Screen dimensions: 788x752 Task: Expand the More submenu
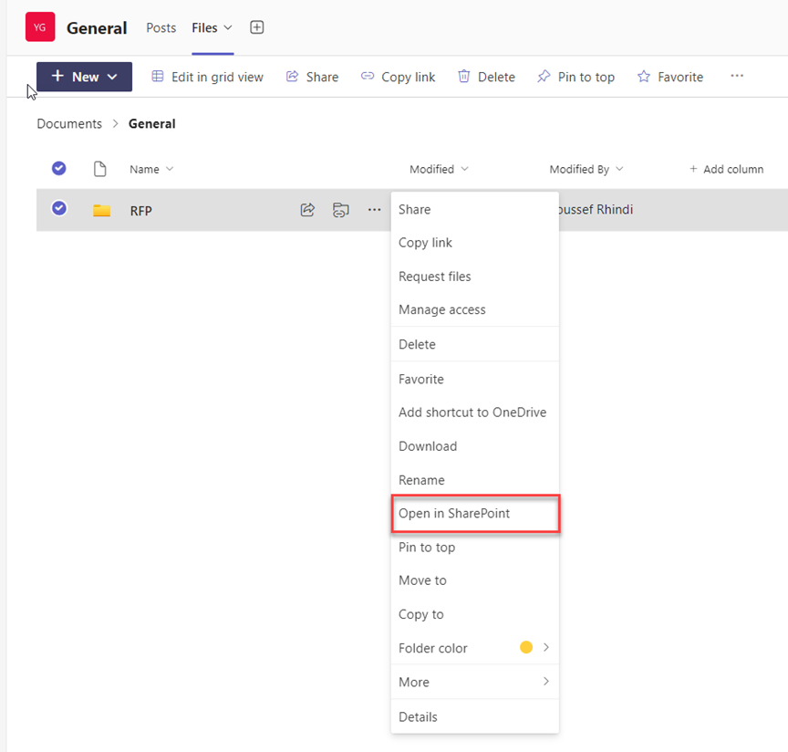click(x=474, y=682)
